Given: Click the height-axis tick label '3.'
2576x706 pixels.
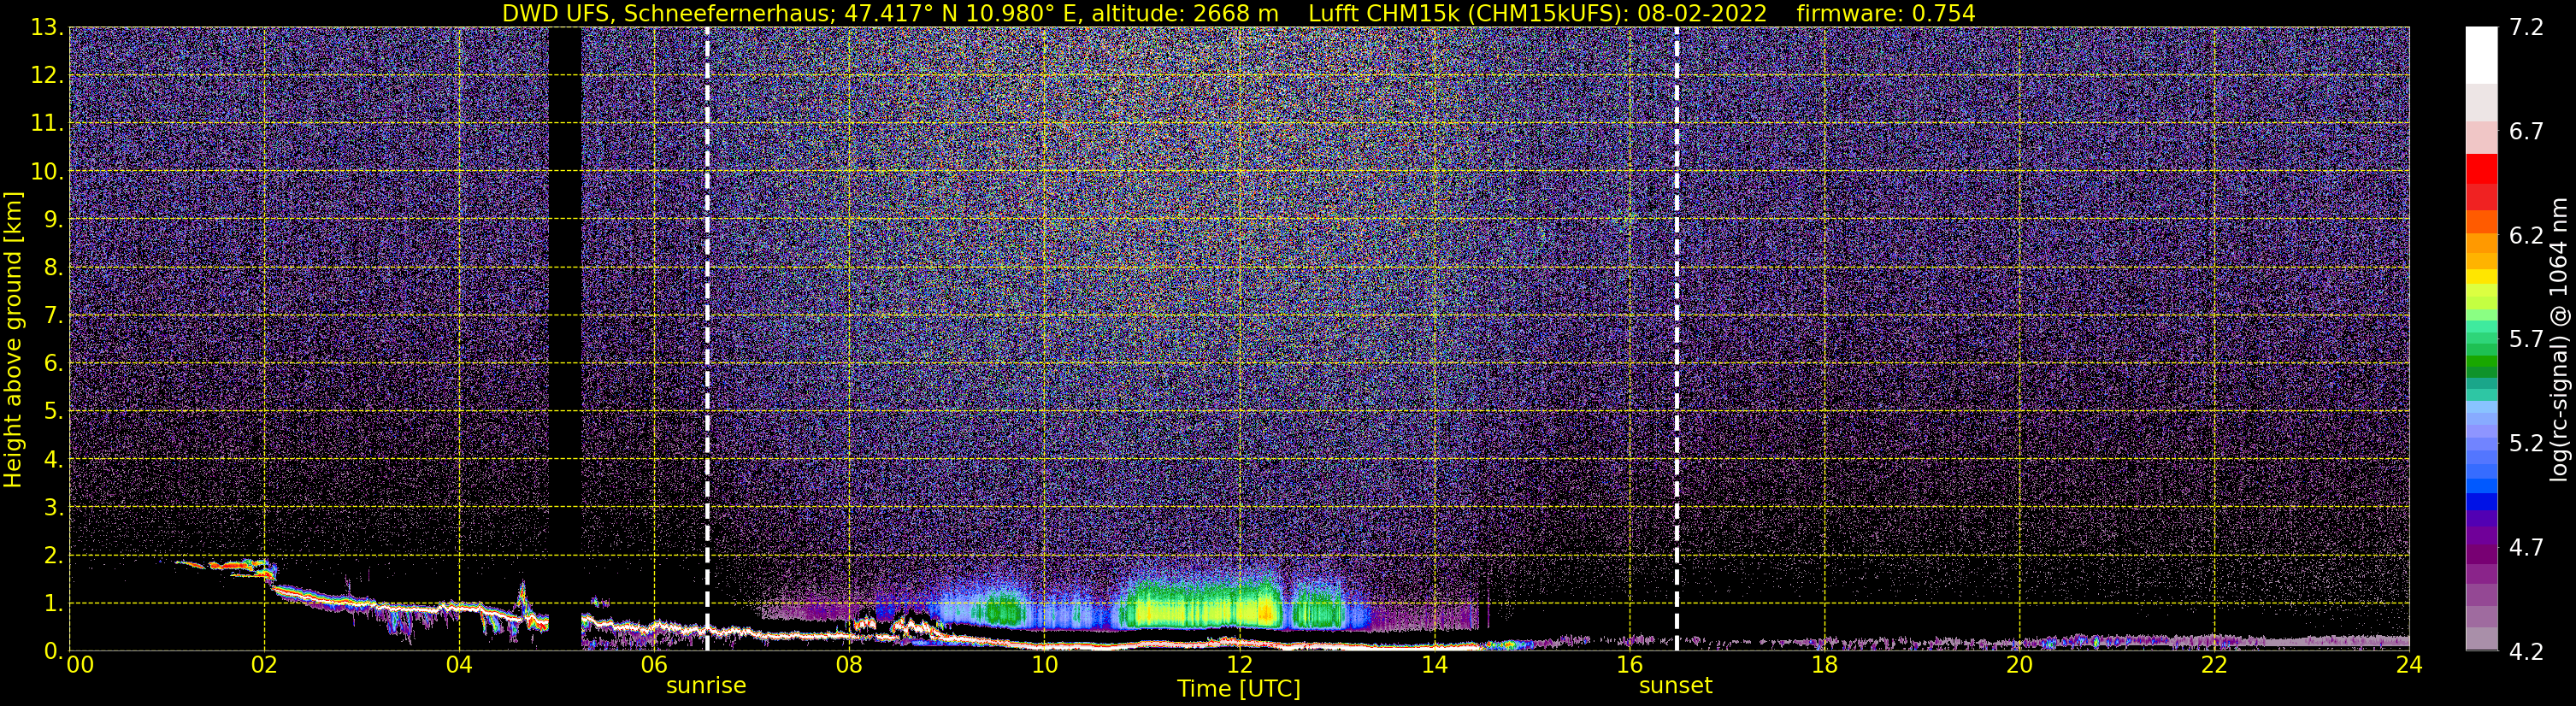Looking at the screenshot, I should coord(54,508).
